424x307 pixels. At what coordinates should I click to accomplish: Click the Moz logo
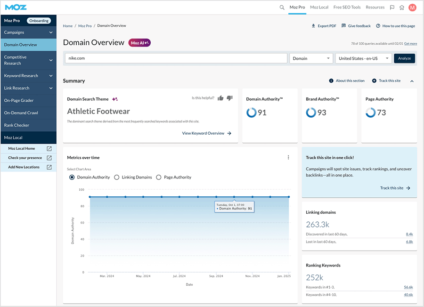click(16, 7)
